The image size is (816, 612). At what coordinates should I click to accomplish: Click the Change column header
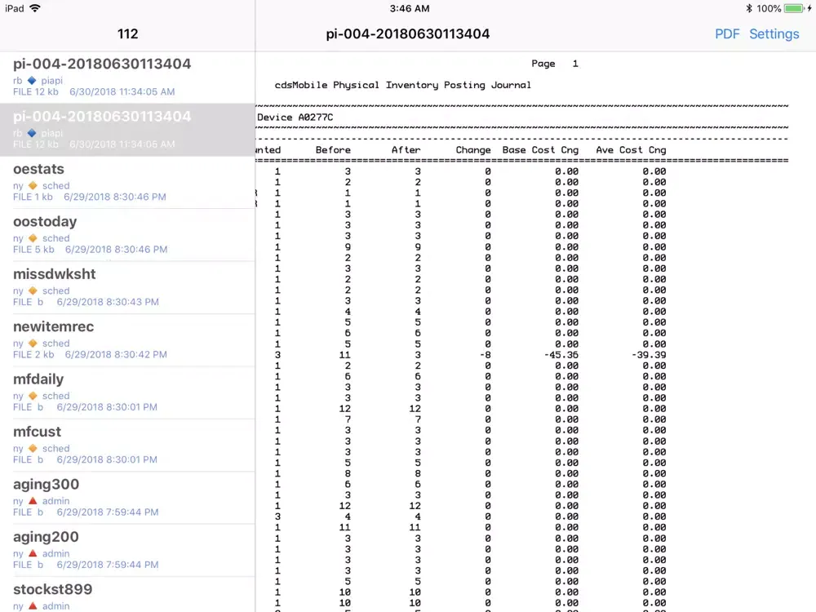473,150
